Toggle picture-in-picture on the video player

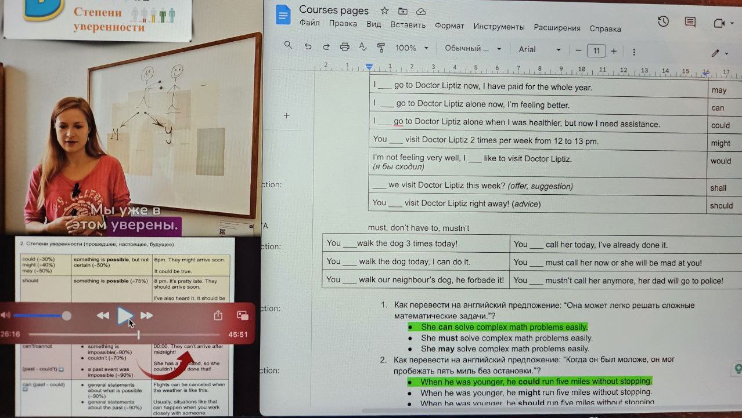click(243, 315)
